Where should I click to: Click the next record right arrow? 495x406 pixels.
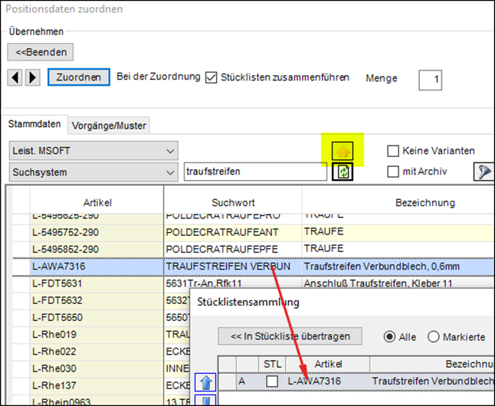click(32, 77)
